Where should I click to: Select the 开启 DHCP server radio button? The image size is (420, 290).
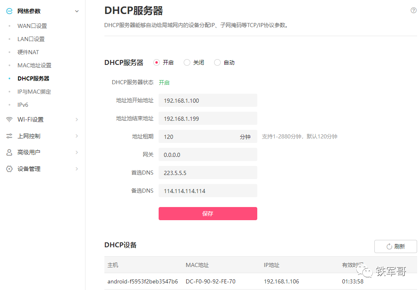[156, 62]
